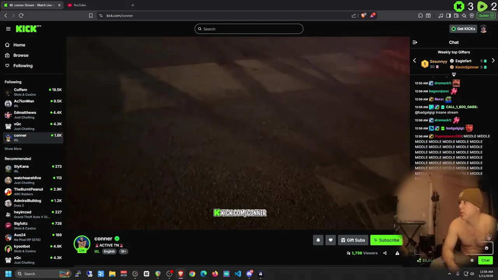Click conner's streamer avatar

[x=82, y=244]
